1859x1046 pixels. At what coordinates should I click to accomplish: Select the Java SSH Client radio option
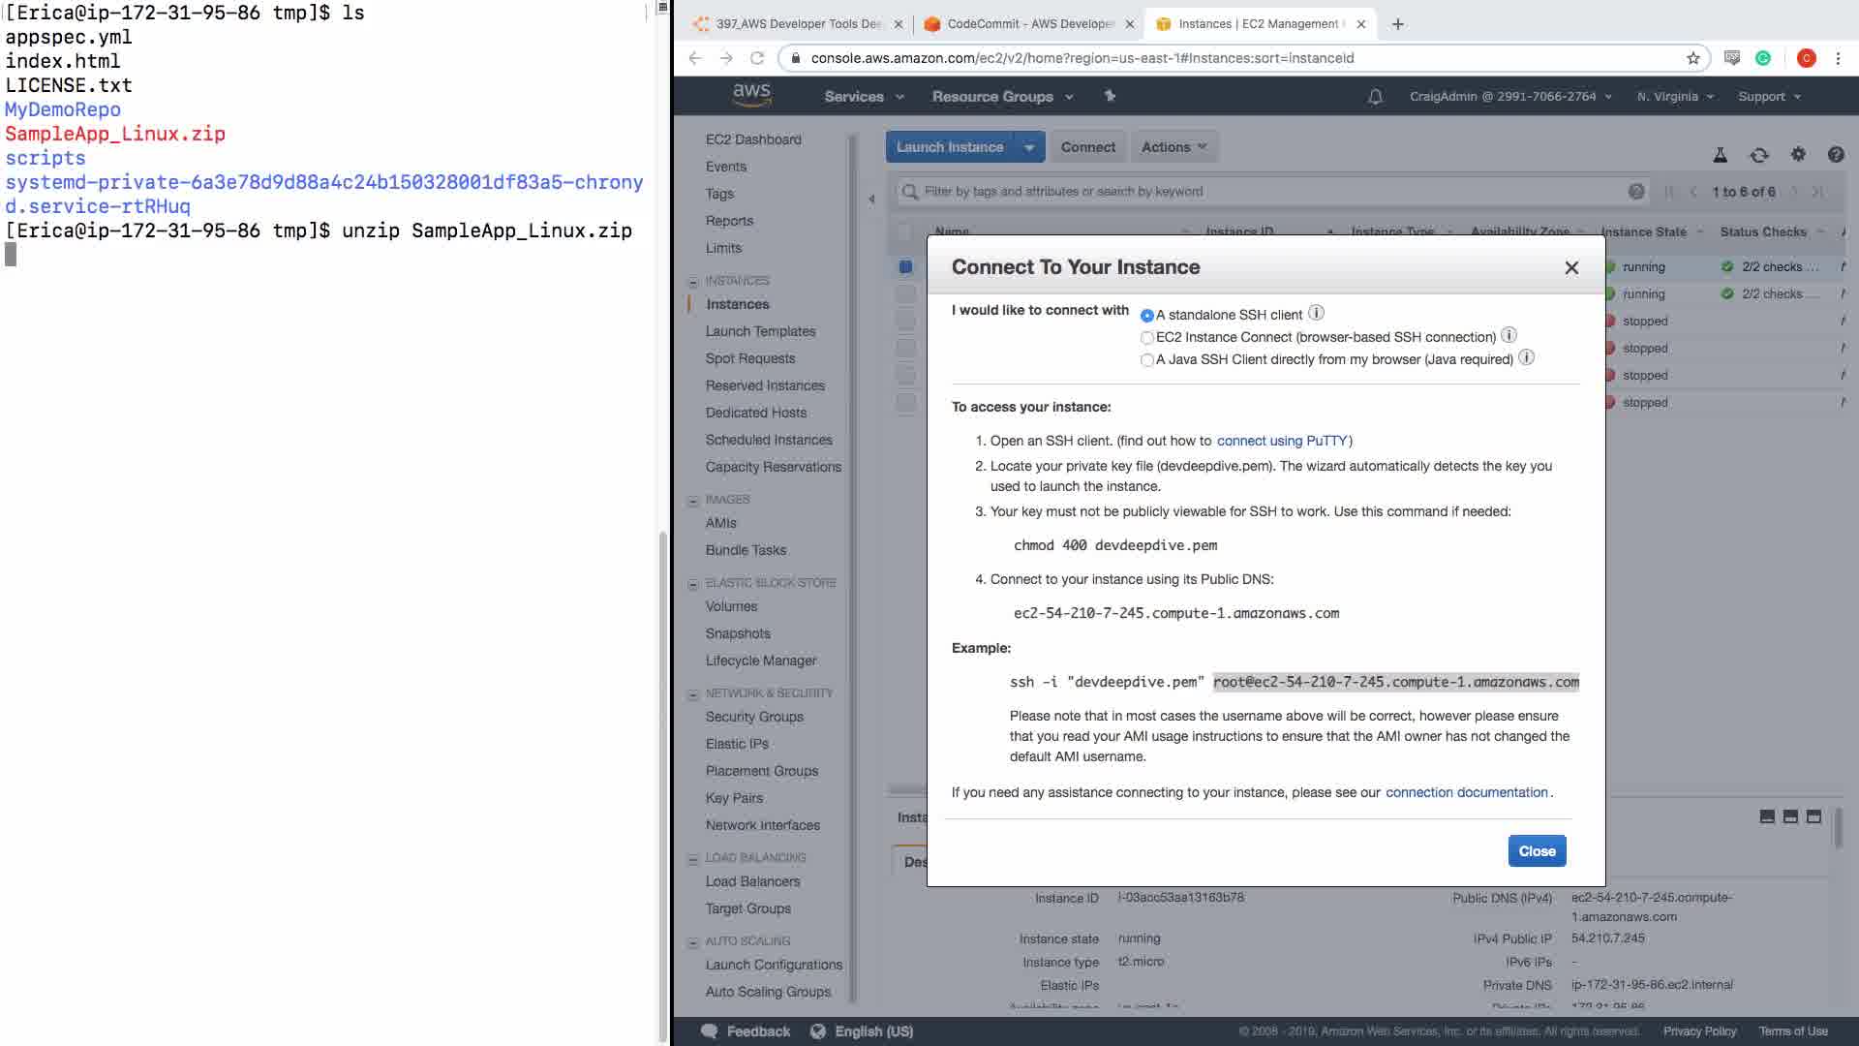point(1147,360)
